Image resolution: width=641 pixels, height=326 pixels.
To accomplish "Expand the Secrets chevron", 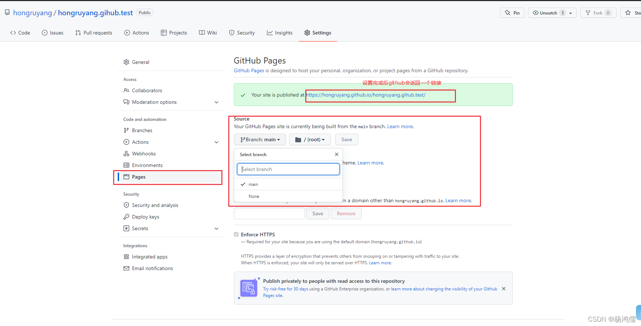I will [216, 229].
